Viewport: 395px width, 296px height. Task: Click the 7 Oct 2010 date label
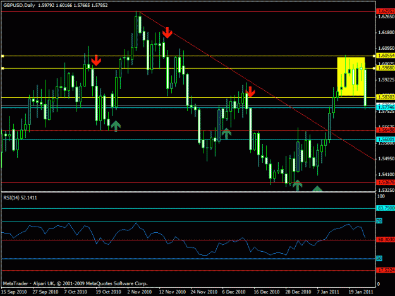click(x=76, y=292)
